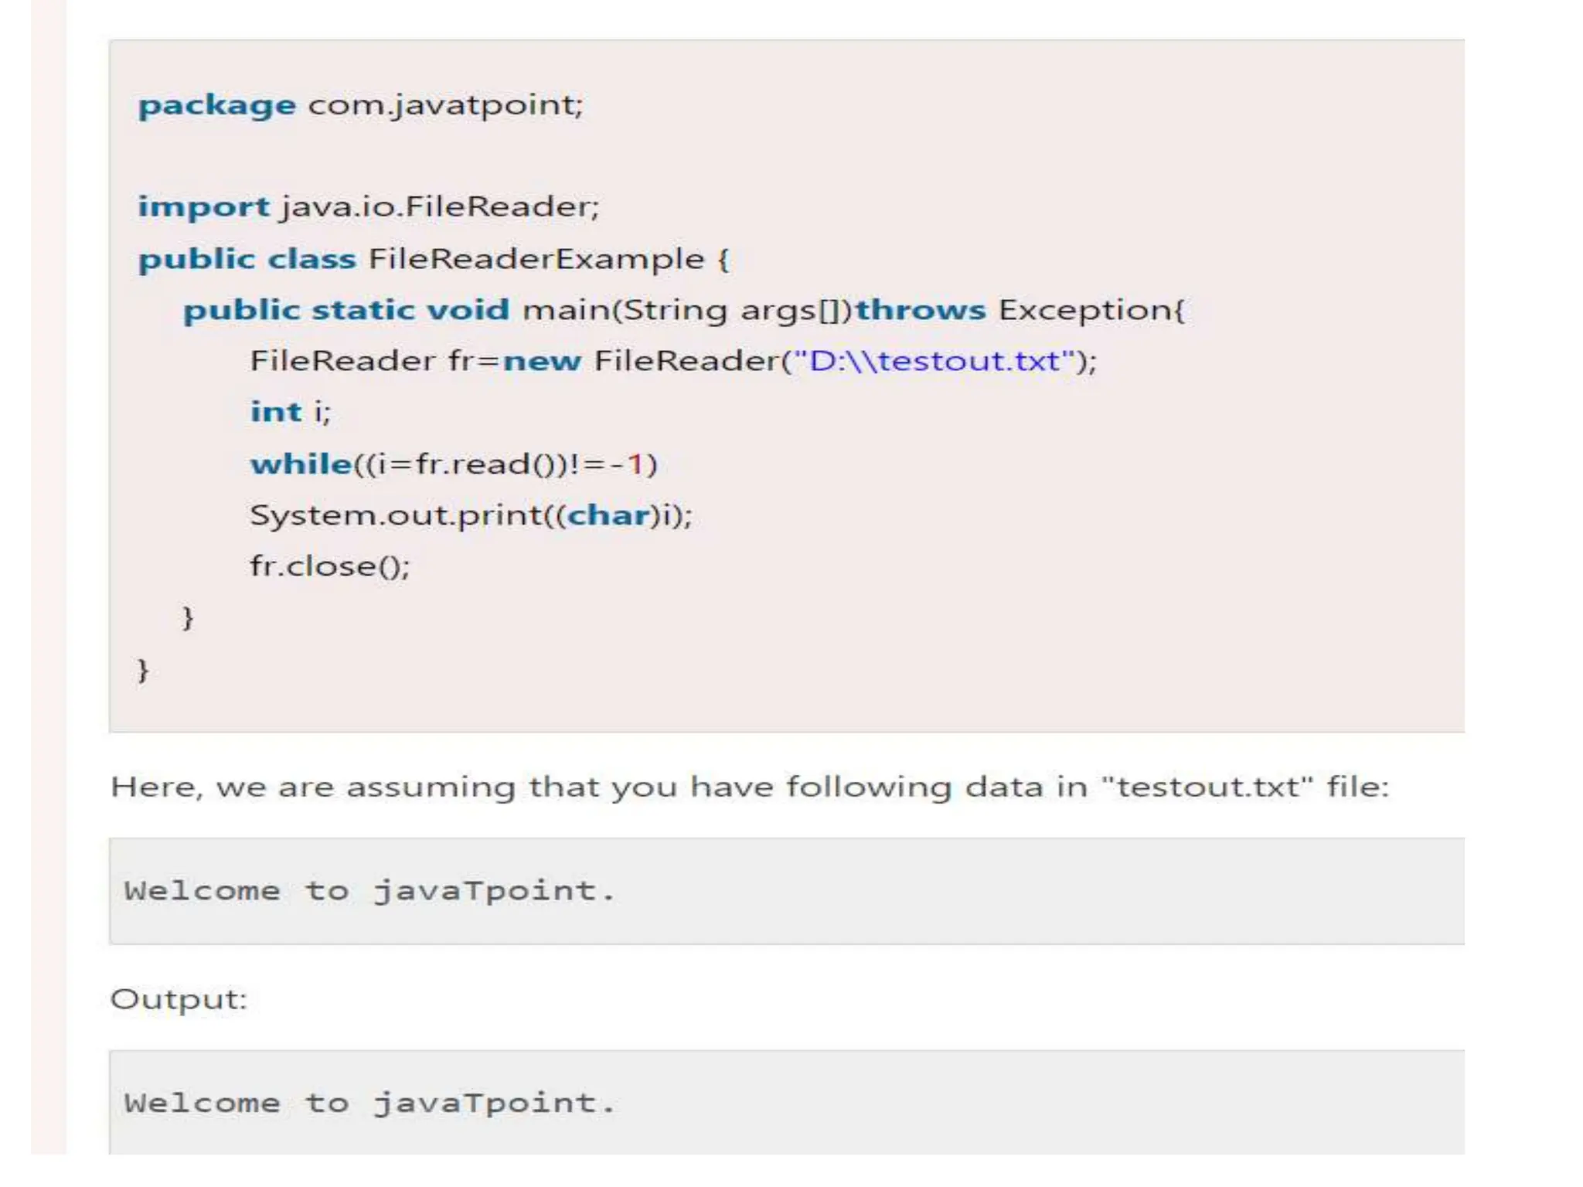The height and width of the screenshot is (1187, 1583).
Task: Click the 'int' keyword line
Action: tap(275, 412)
